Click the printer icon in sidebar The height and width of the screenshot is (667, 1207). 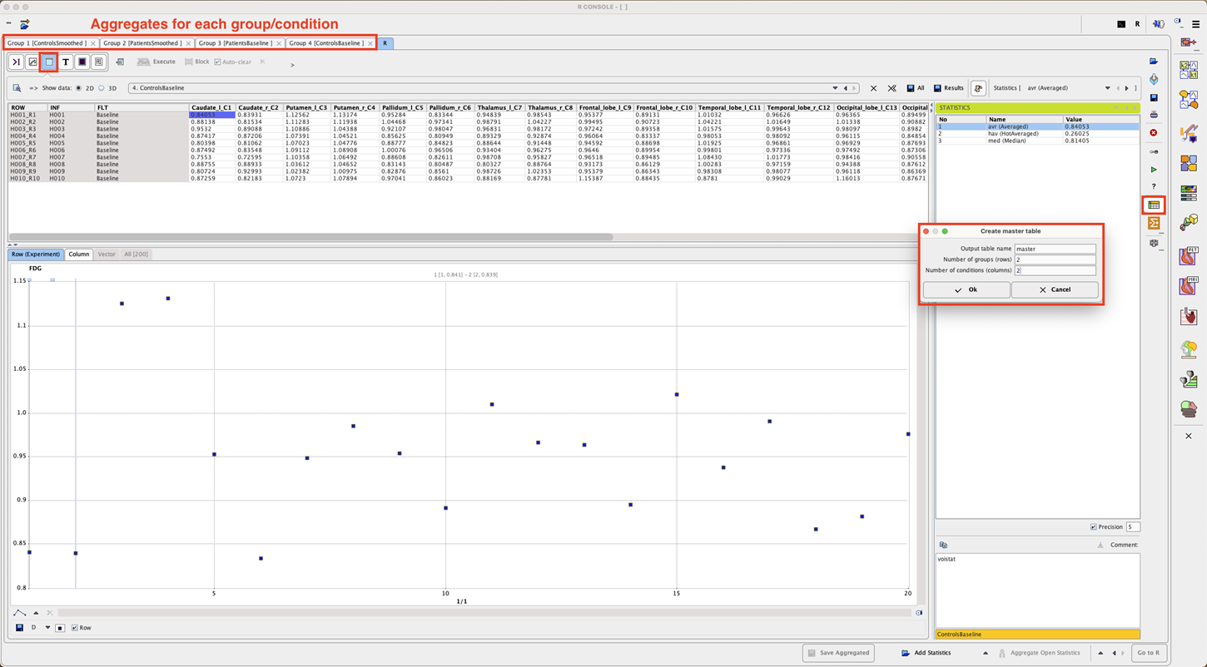1154,114
